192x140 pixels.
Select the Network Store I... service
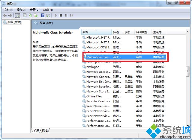(98, 91)
